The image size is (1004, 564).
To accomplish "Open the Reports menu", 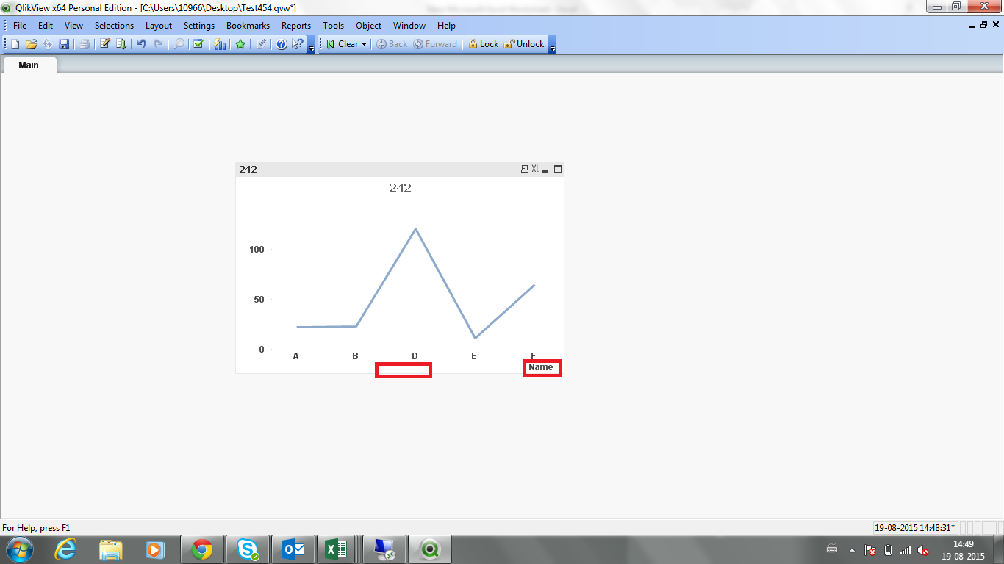I will (296, 25).
